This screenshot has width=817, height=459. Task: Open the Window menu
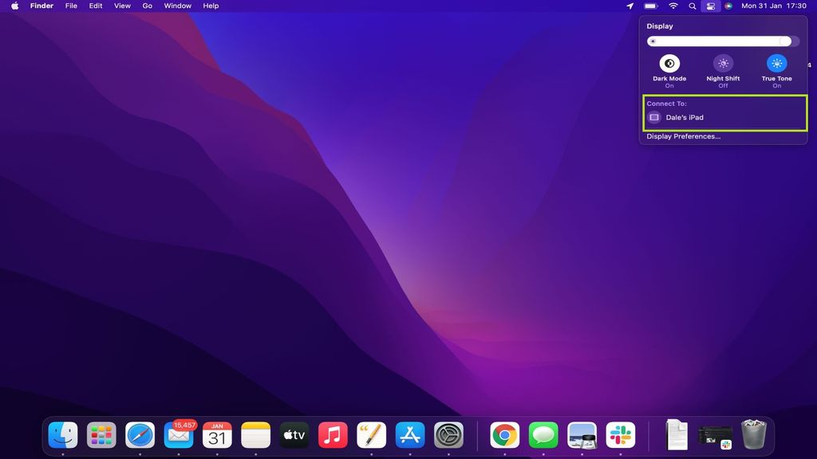177,6
